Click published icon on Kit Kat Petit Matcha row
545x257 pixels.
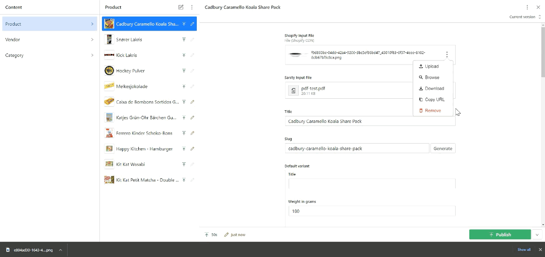point(184,180)
